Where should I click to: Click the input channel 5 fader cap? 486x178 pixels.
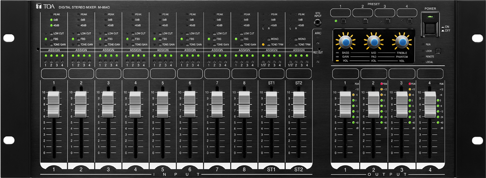163,105
